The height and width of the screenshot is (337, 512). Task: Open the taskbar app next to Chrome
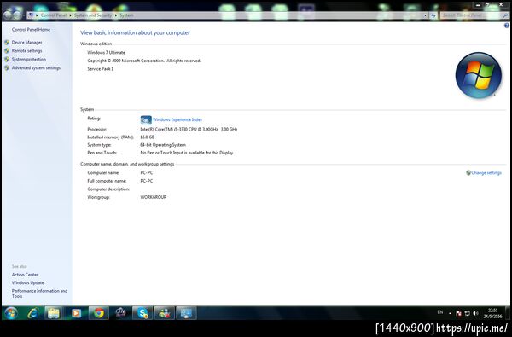120,313
